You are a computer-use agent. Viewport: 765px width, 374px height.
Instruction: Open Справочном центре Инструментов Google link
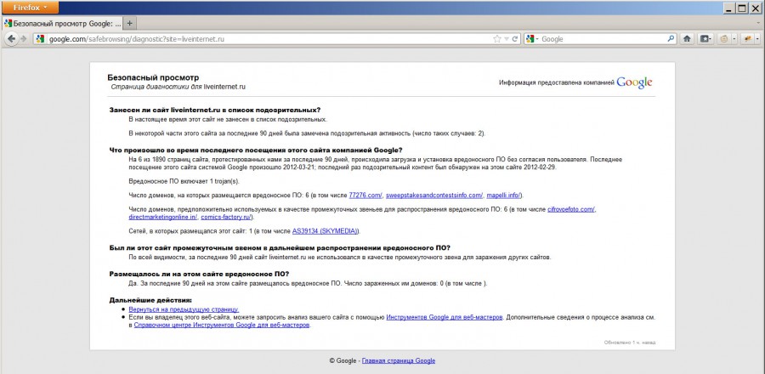pyautogui.click(x=222, y=326)
